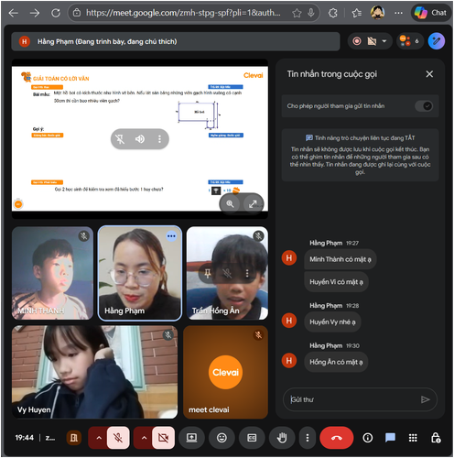Viewport: 454px width, 458px height.
Task: Click the continuous chat OFF notice
Action: click(360, 155)
